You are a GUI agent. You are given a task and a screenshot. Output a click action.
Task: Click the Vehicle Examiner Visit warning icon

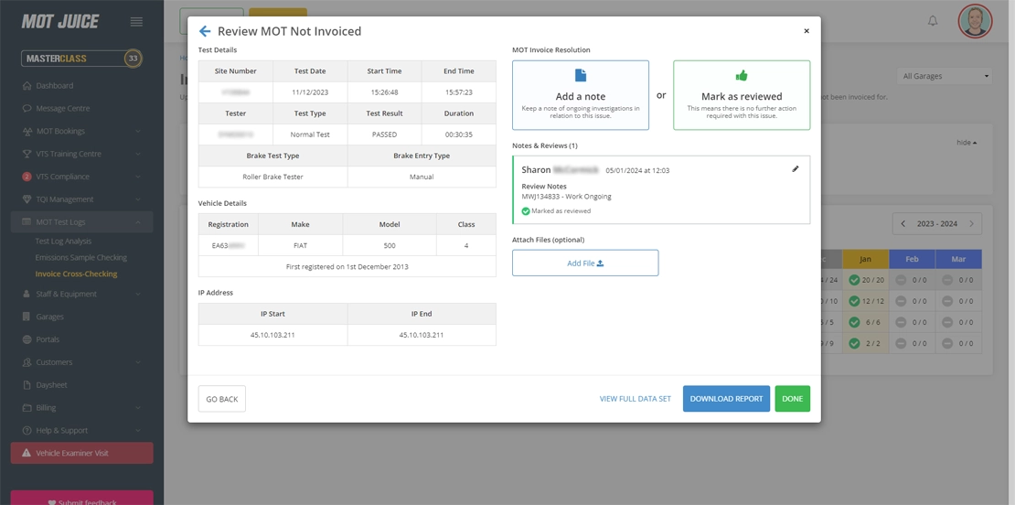26,453
